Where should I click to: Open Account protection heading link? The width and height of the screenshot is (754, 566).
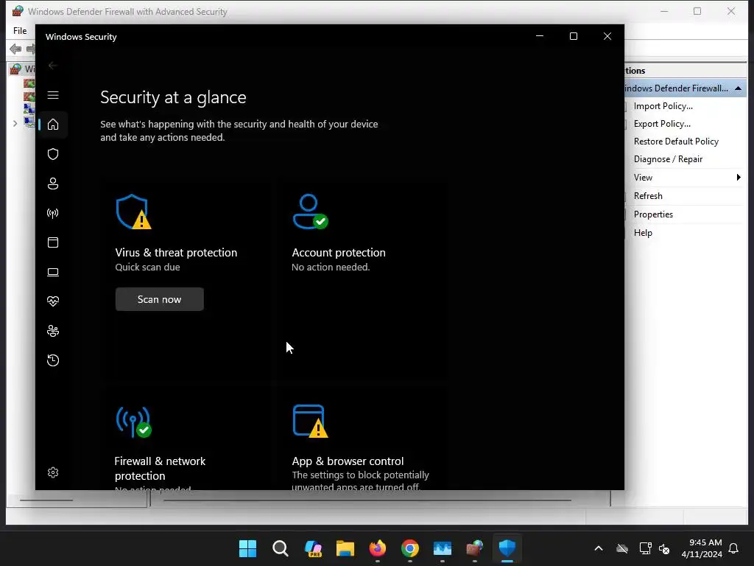point(339,253)
